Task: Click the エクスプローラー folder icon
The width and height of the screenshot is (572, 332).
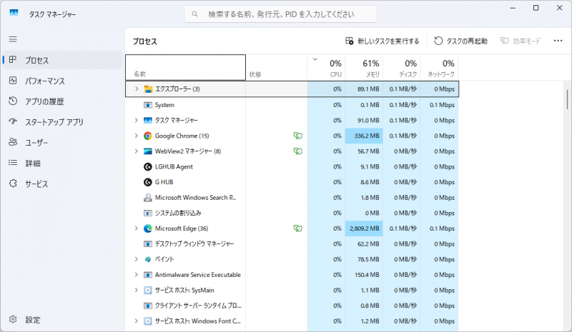Action: click(148, 89)
